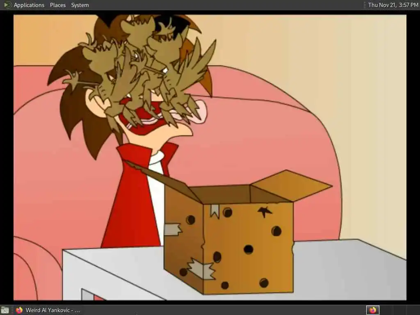Click the Firefox icon in the taskbar button

(x=19, y=310)
